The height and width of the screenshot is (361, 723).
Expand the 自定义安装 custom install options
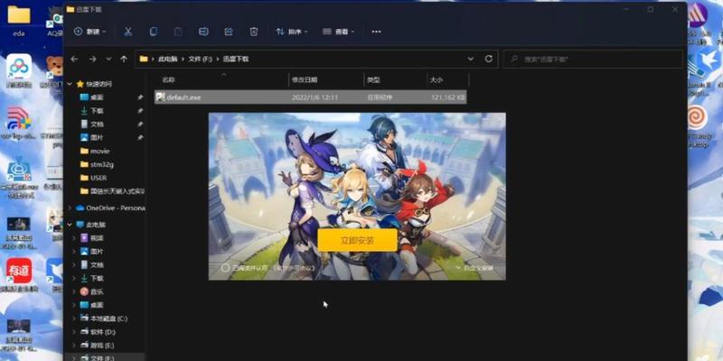tap(474, 267)
